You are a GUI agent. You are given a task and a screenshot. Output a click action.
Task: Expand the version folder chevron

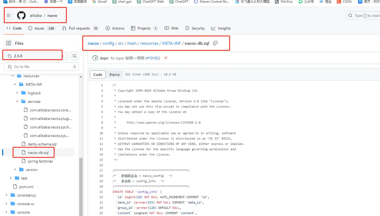15,170
